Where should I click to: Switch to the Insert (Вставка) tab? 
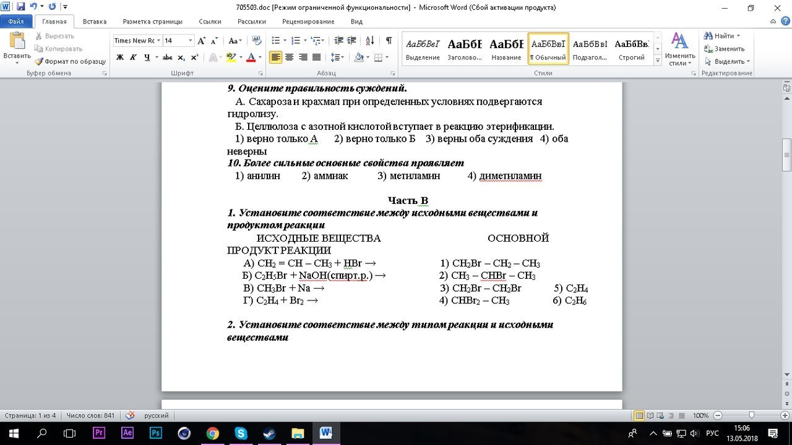[95, 22]
